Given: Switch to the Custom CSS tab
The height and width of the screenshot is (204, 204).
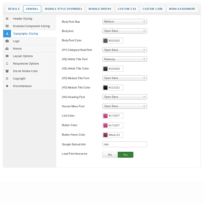Looking at the screenshot, I should tap(127, 9).
